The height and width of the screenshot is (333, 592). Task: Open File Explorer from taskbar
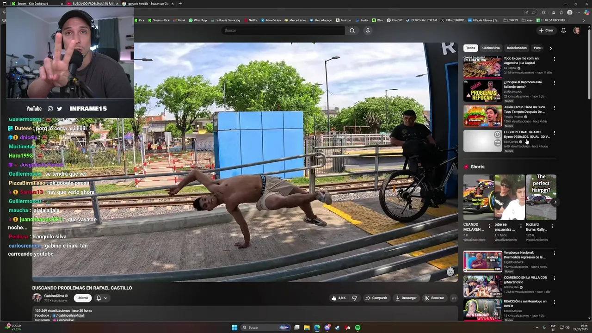pyautogui.click(x=307, y=327)
